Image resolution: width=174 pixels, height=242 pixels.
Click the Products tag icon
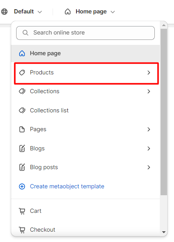click(x=22, y=72)
